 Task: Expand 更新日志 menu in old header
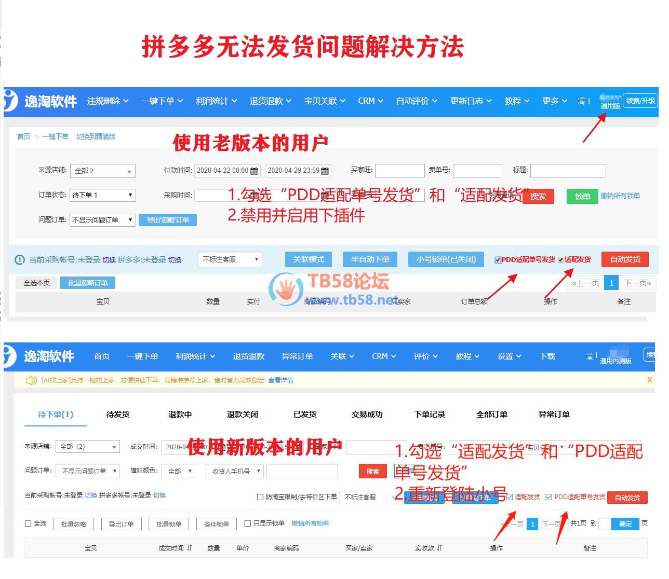[x=471, y=101]
